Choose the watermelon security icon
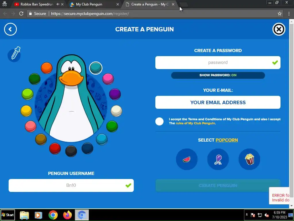This screenshot has height=221, width=294. click(x=187, y=159)
